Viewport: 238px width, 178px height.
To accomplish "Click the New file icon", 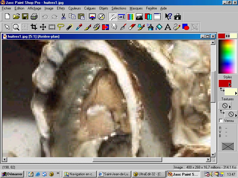I will pos(7,16).
